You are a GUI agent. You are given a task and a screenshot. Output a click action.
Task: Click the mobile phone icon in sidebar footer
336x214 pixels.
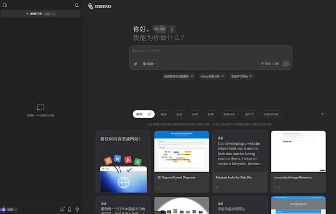(69, 209)
